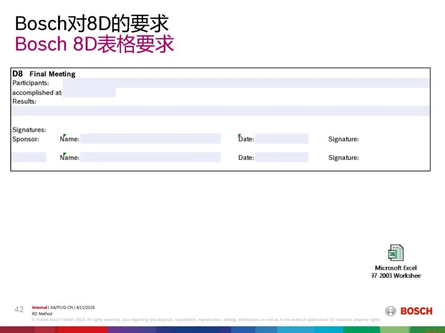445x333 pixels.
Task: Click the Bosch wordmark next to the logo
Action: point(416,312)
